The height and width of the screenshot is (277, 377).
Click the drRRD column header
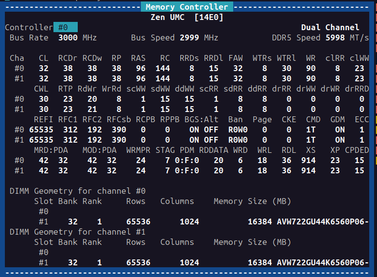(357, 89)
